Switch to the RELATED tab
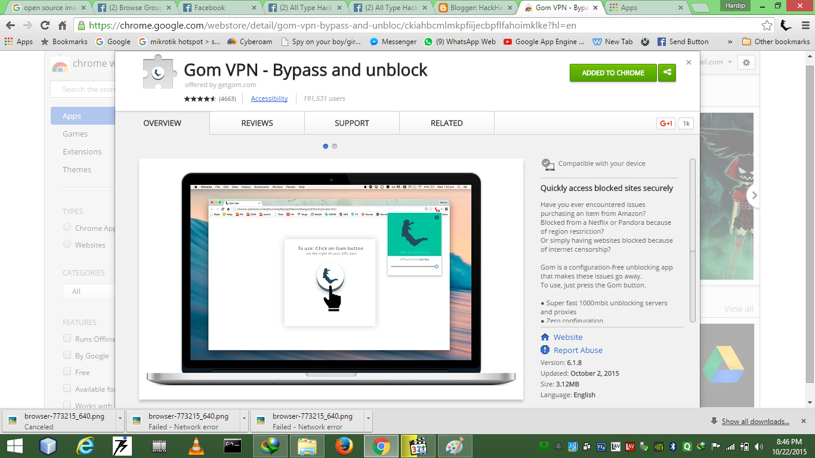The height and width of the screenshot is (458, 815). (x=447, y=123)
